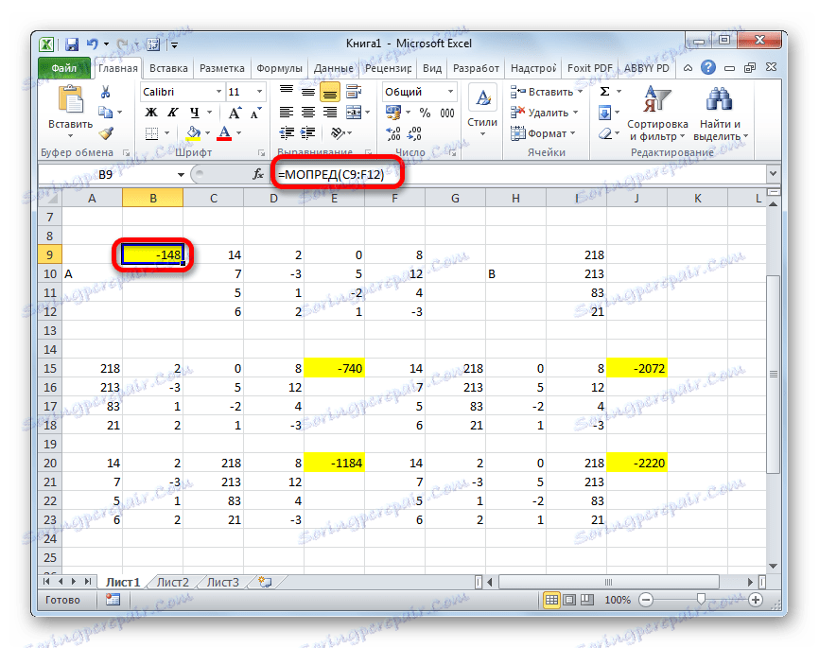The width and height of the screenshot is (819, 648).
Task: Click in the formula bar МОПРЕД formula
Action: coord(331,174)
